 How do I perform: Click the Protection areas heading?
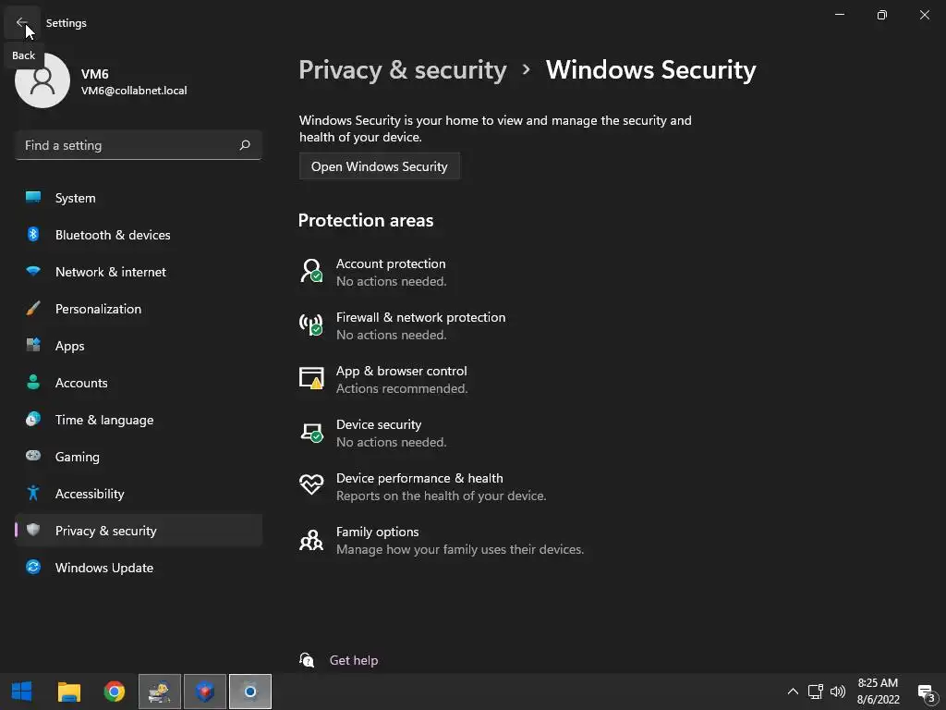pos(366,220)
